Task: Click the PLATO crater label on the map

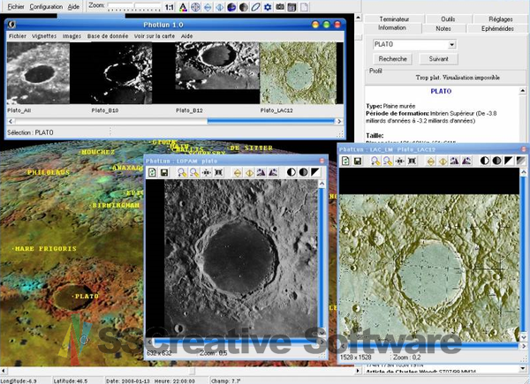Action: click(x=85, y=296)
